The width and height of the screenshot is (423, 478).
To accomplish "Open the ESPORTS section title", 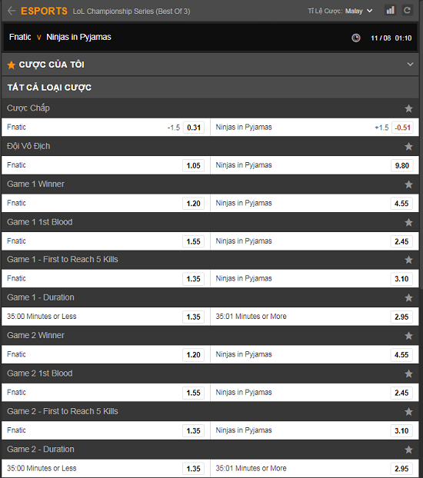I will pos(44,11).
